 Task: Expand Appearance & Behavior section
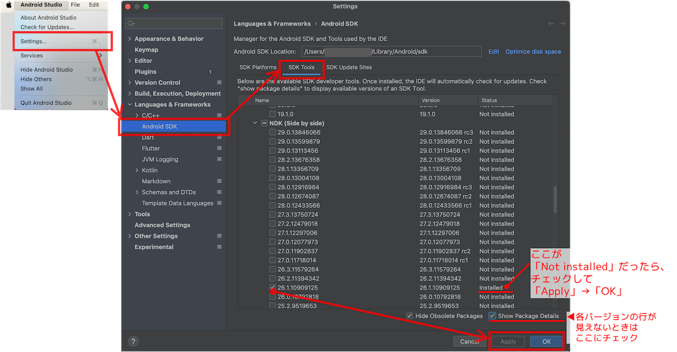[x=130, y=38]
